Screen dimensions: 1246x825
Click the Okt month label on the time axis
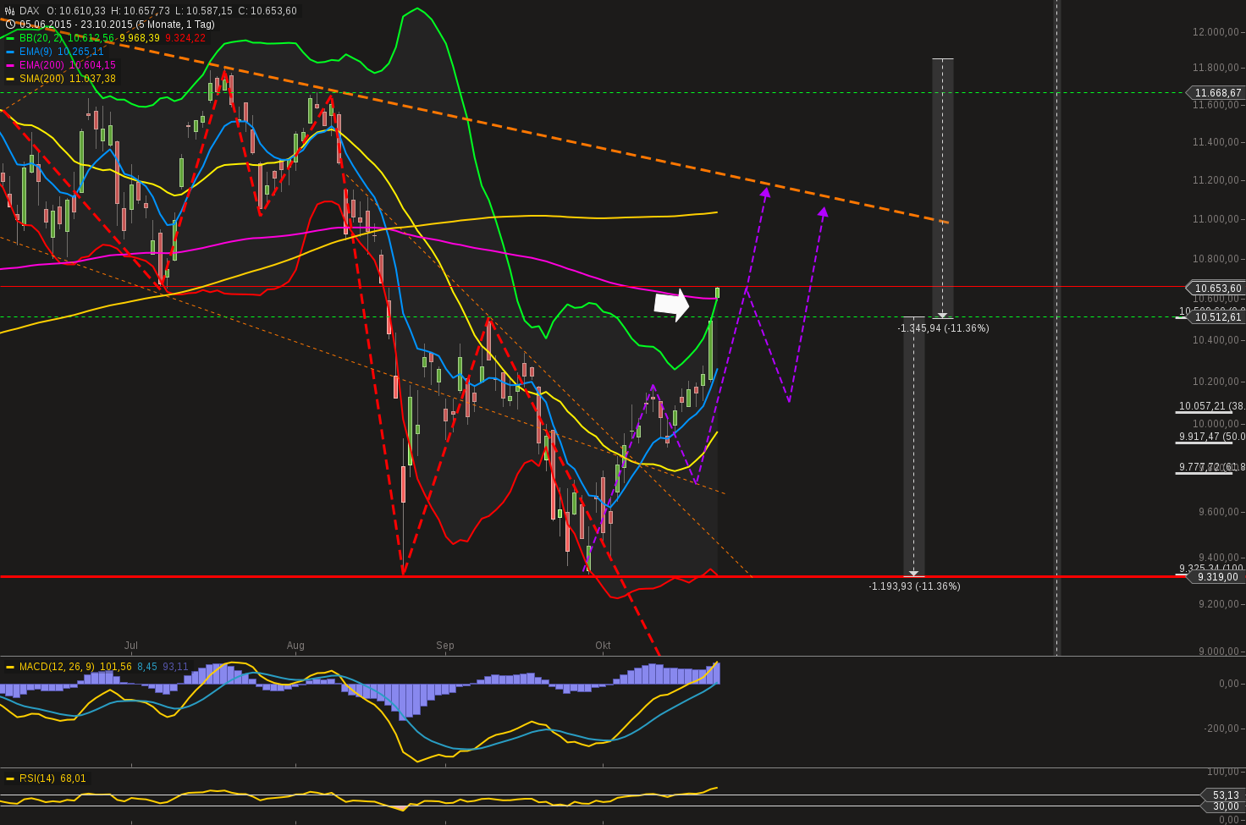(x=603, y=646)
